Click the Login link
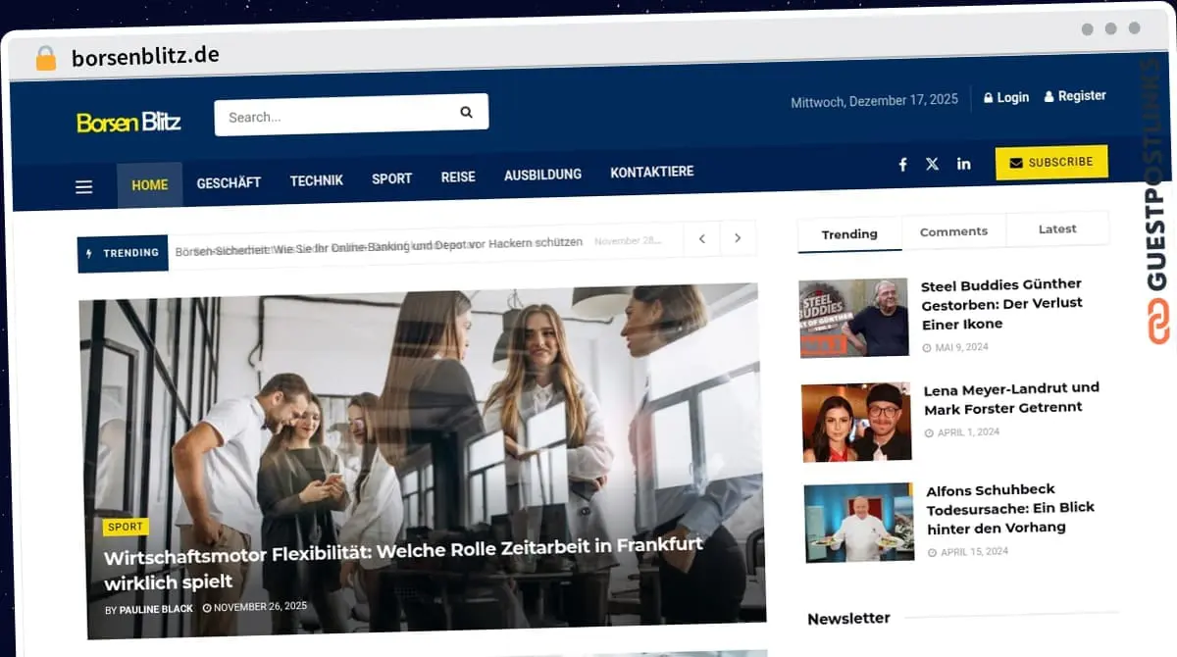This screenshot has width=1177, height=657. coord(1006,97)
